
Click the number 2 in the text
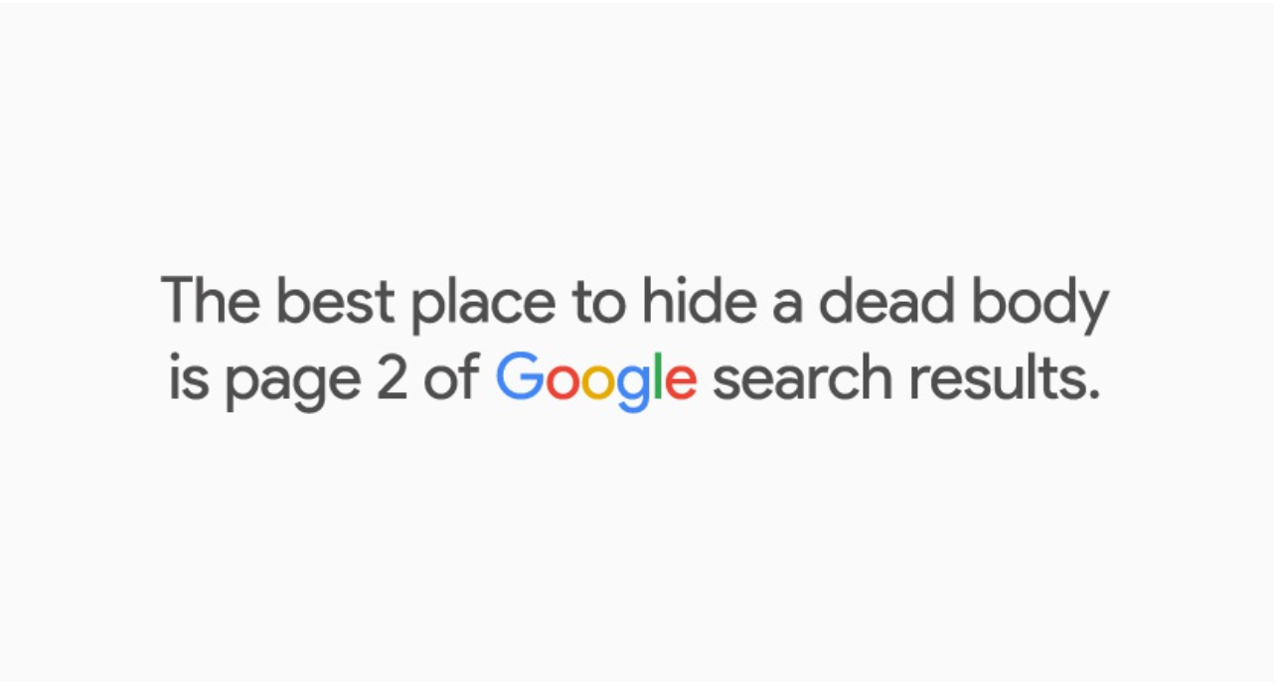point(392,377)
